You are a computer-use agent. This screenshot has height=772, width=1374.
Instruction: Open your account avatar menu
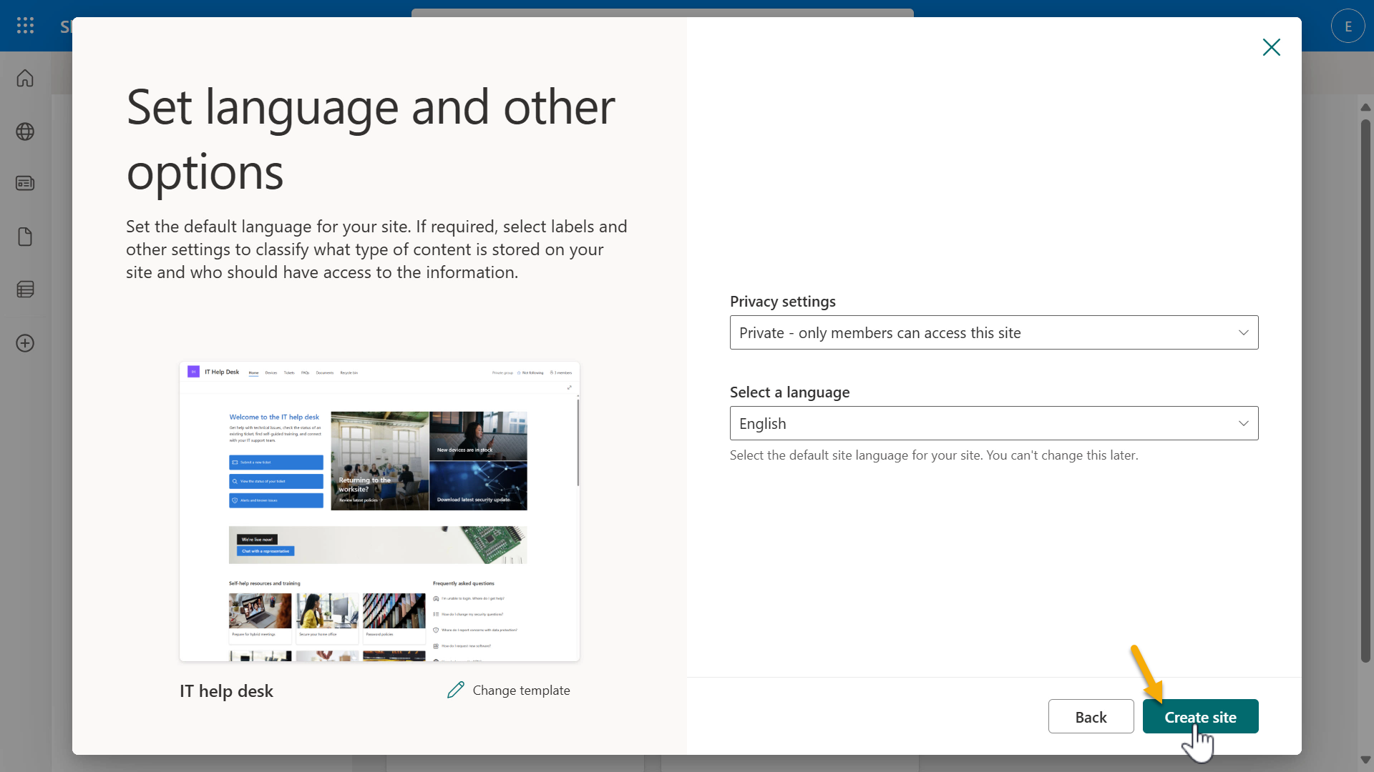coord(1348,25)
